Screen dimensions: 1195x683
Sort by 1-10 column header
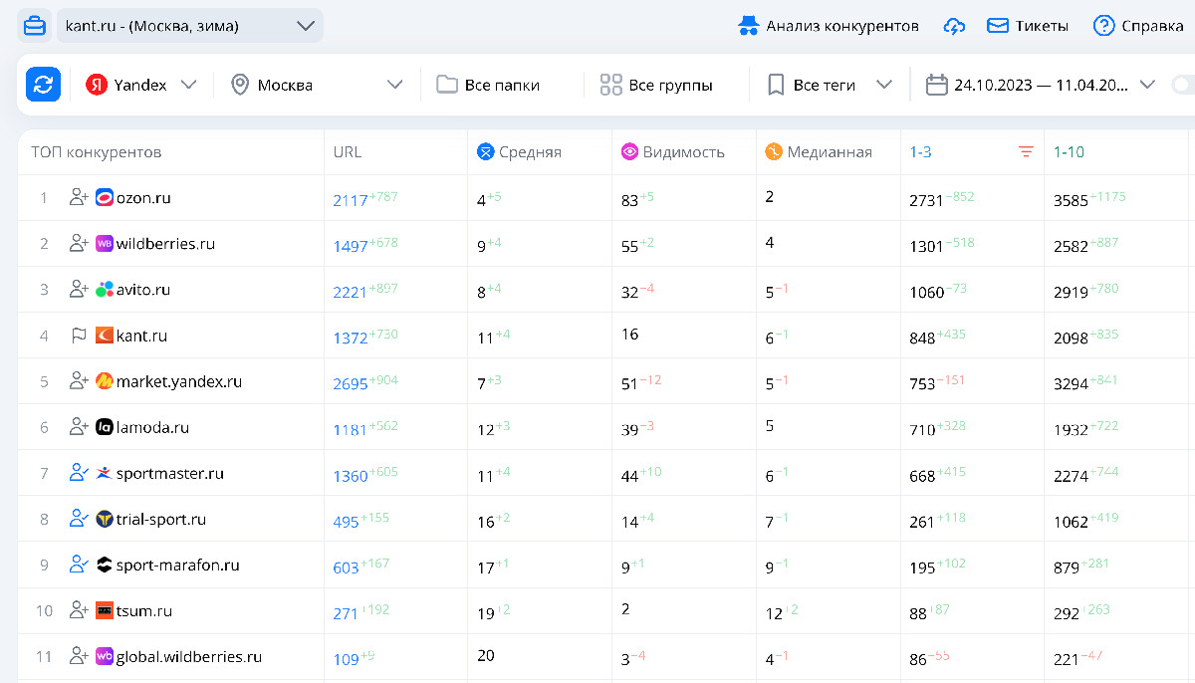1069,152
